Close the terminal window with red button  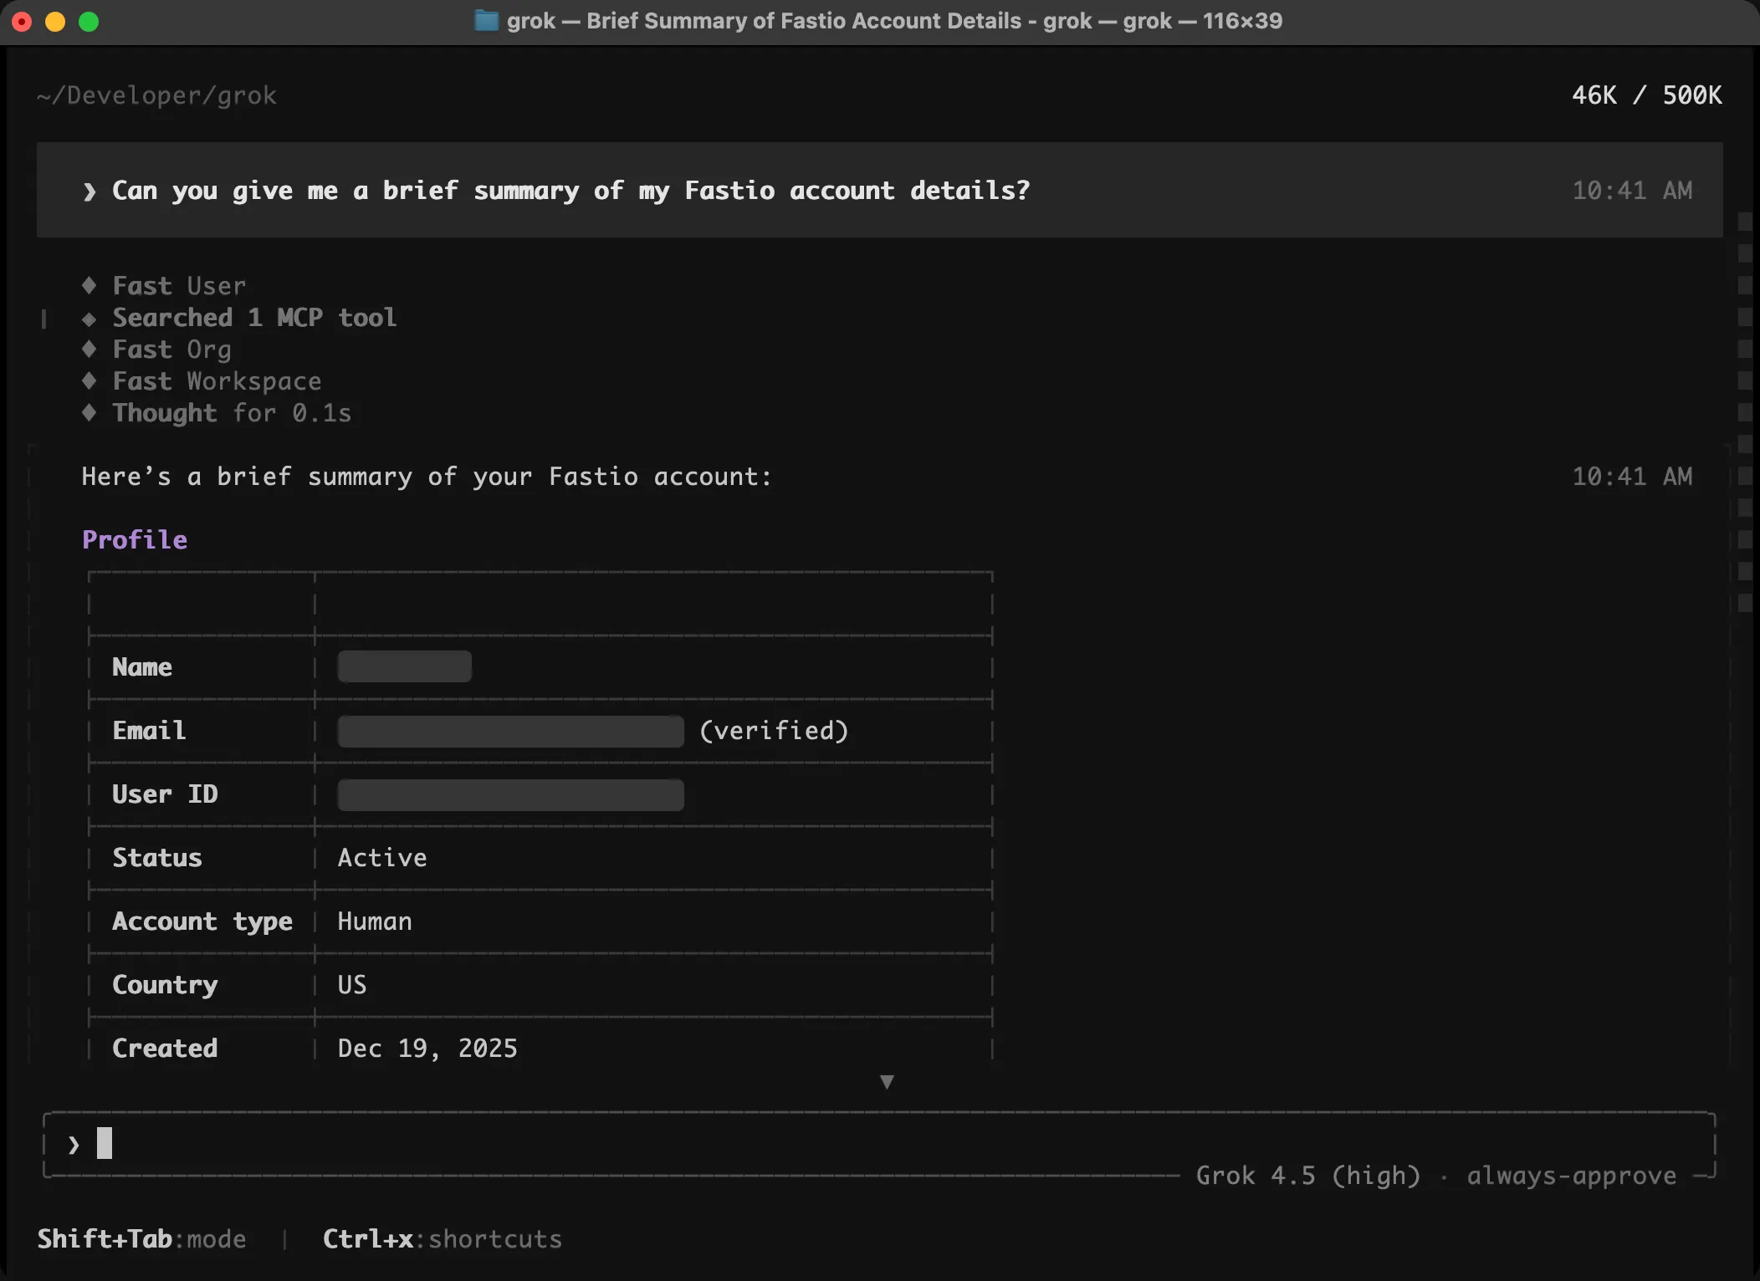pos(22,22)
